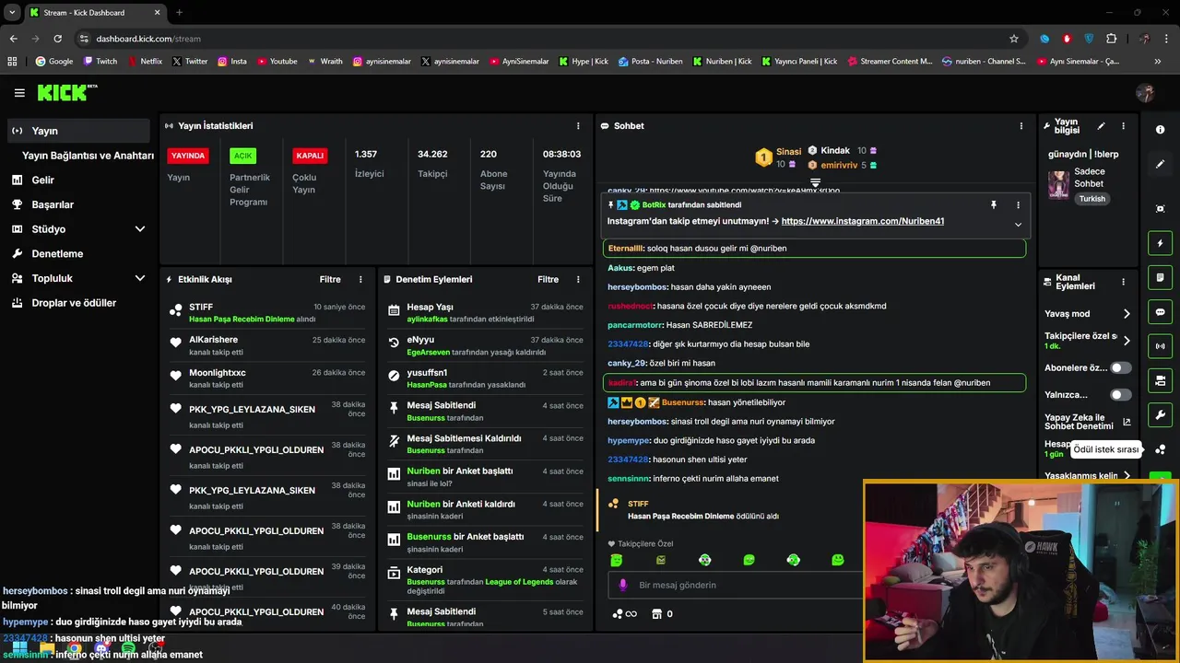Toggle the camera panel icon in right sidebar
This screenshot has height=663, width=1180.
[x=1160, y=380]
